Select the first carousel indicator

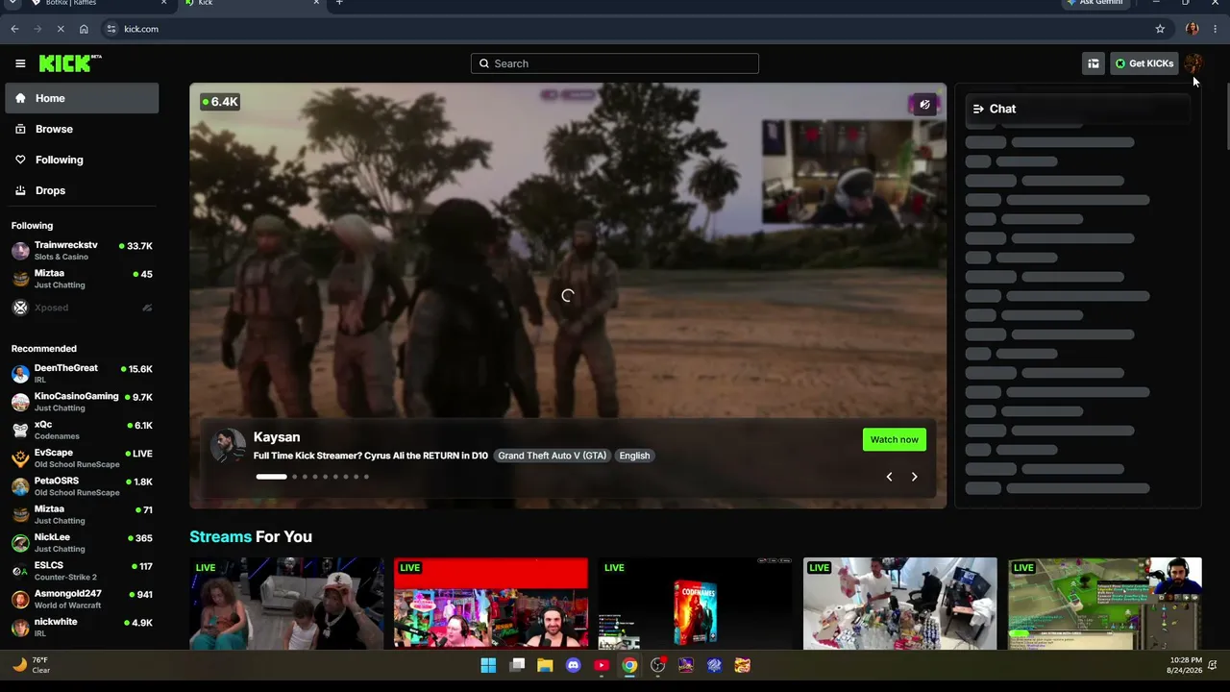click(x=271, y=477)
